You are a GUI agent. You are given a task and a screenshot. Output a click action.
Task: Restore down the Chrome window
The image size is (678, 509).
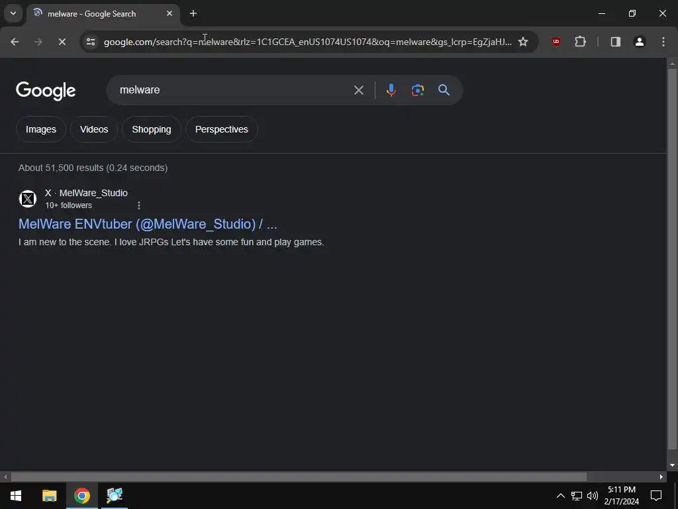(632, 13)
